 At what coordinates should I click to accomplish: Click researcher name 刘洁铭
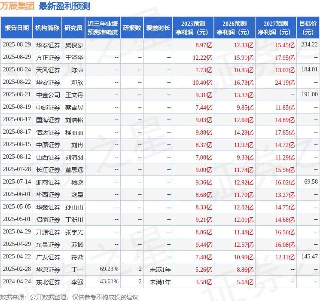coord(74,120)
